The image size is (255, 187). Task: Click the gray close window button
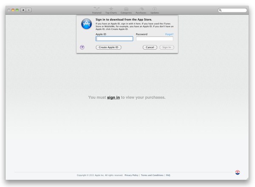pyautogui.click(x=9, y=10)
